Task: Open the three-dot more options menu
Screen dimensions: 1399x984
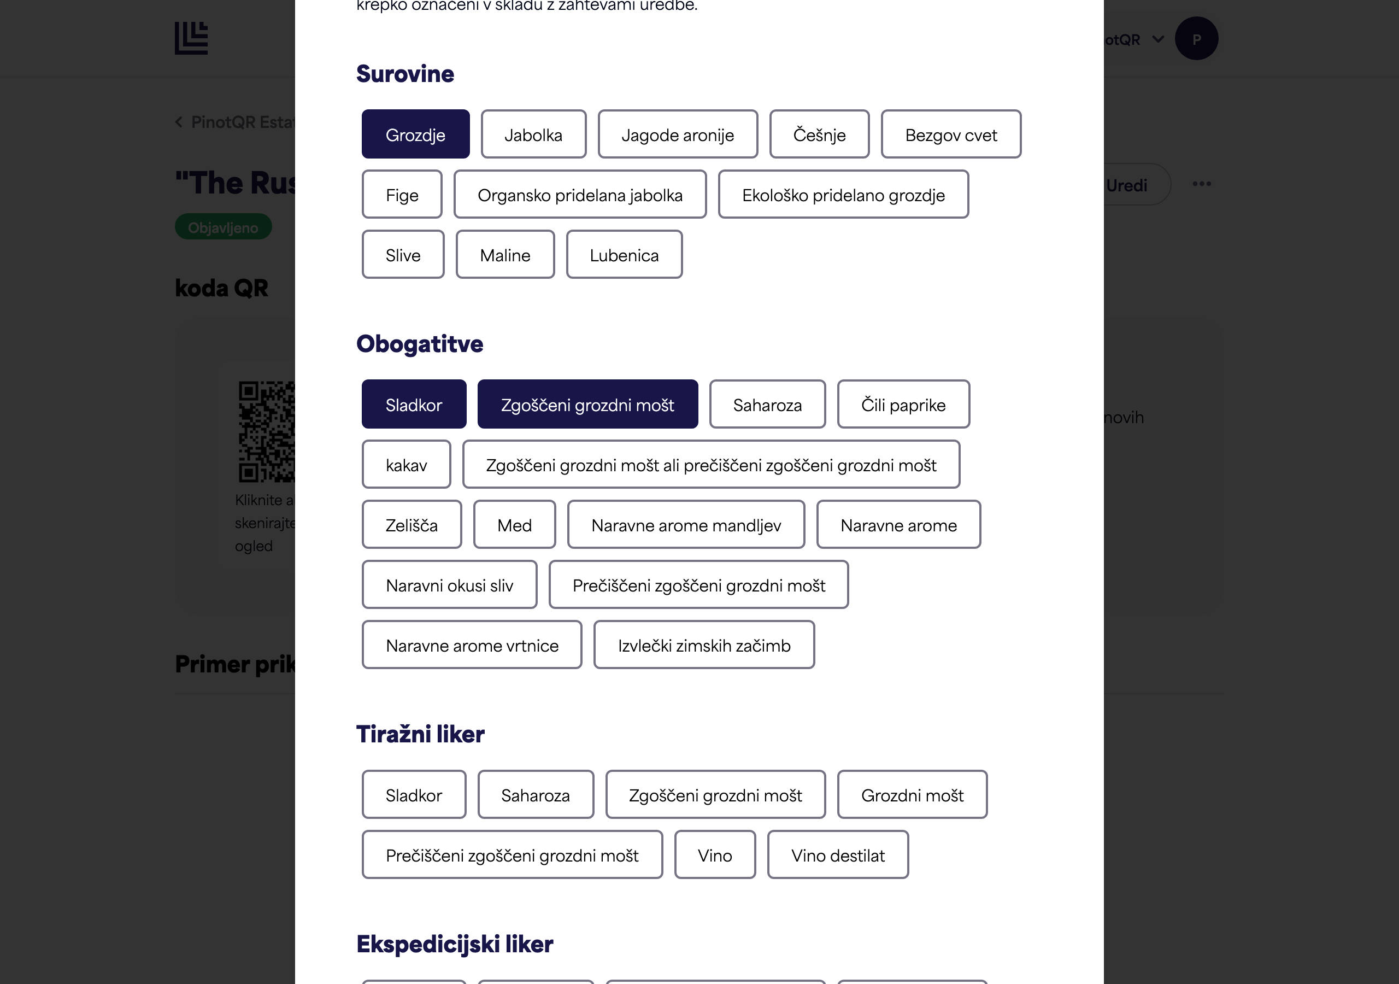Action: [1202, 184]
